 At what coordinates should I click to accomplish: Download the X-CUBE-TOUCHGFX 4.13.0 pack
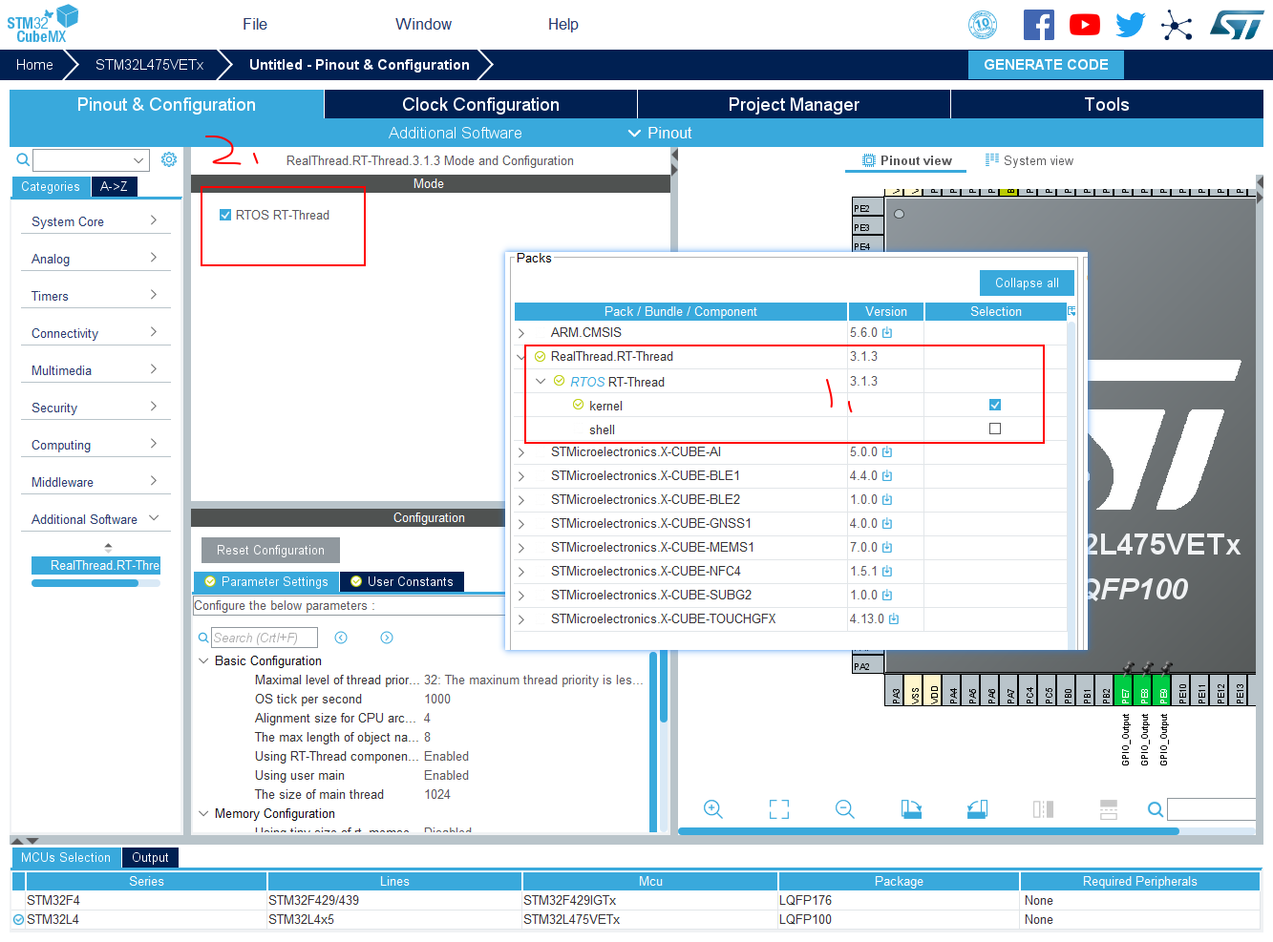(894, 619)
